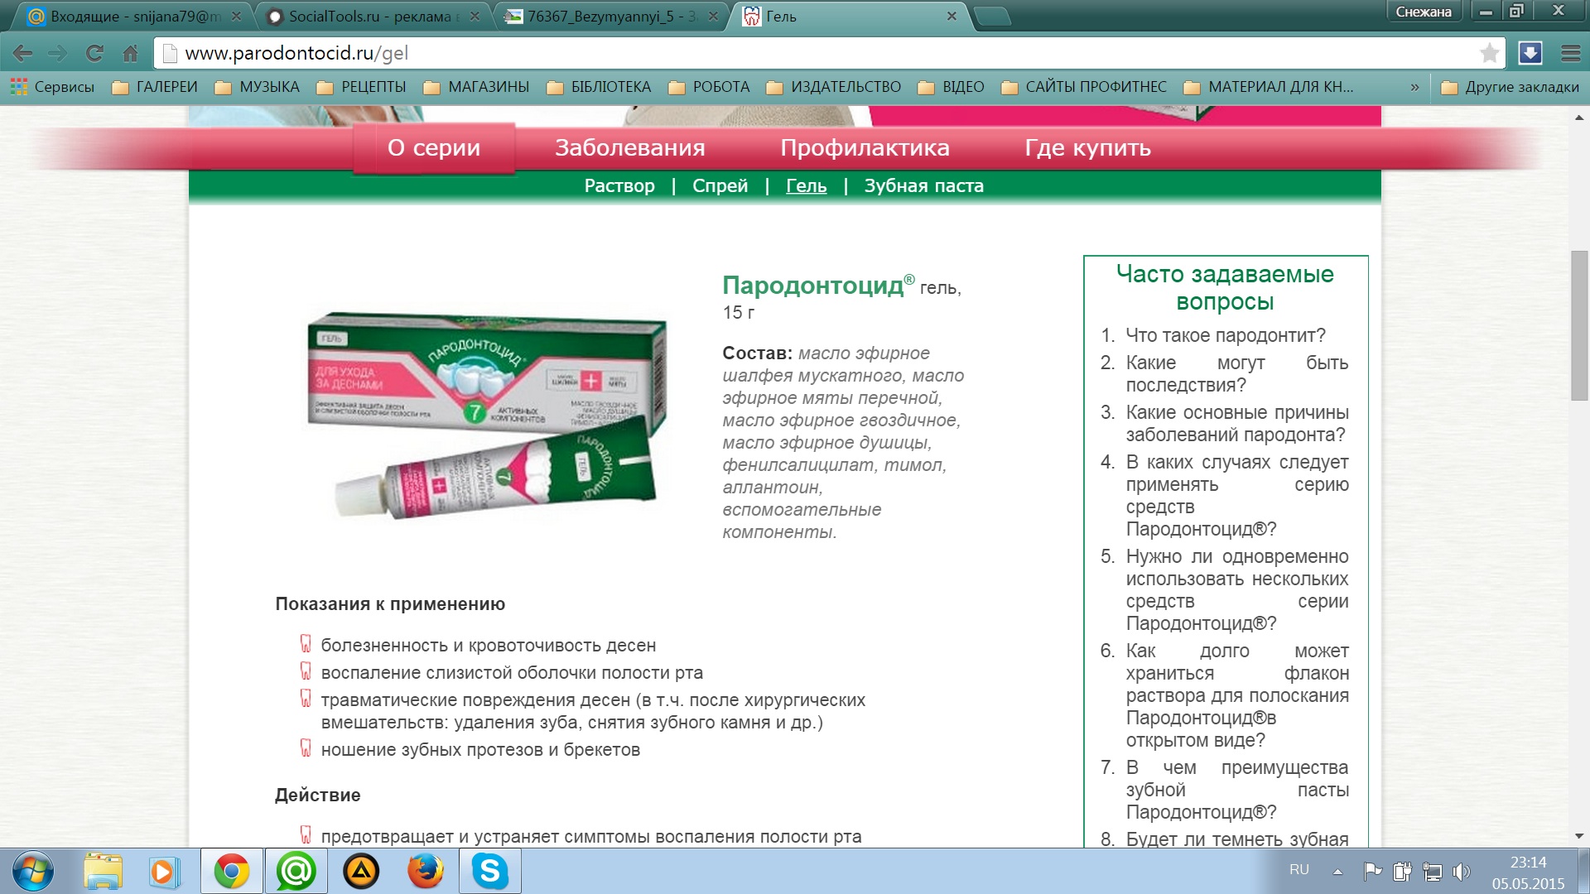This screenshot has height=894, width=1590.
Task: Open the САЙТЫ ПРОФИТНЕС bookmark folder
Action: [x=1084, y=87]
